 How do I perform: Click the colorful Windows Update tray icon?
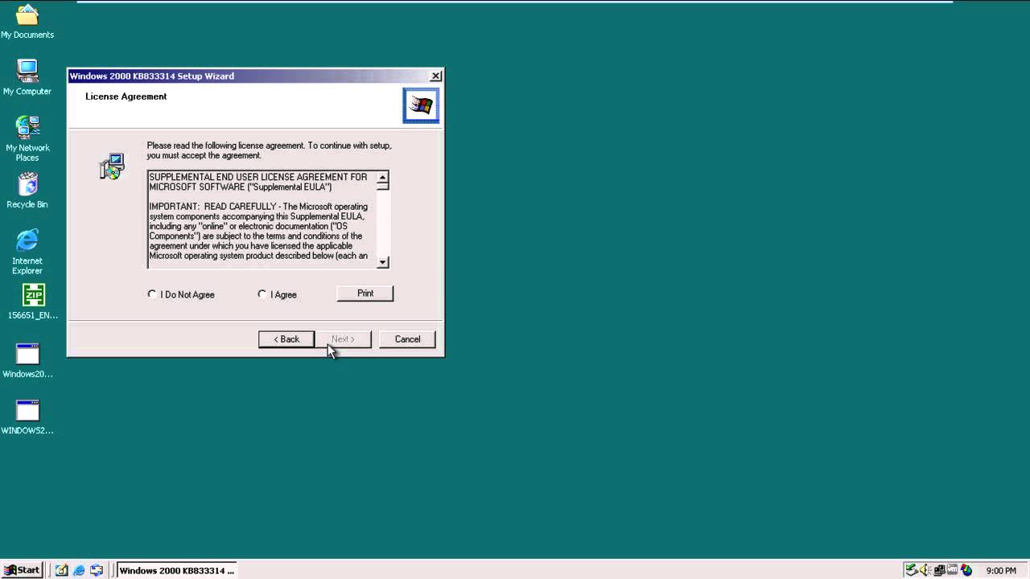point(966,570)
